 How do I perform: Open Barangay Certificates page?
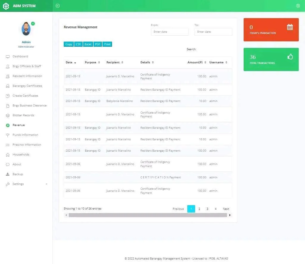(x=27, y=86)
